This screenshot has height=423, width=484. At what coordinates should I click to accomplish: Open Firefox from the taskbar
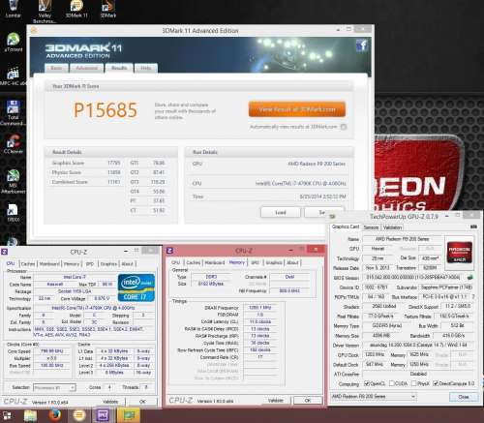(x=55, y=414)
